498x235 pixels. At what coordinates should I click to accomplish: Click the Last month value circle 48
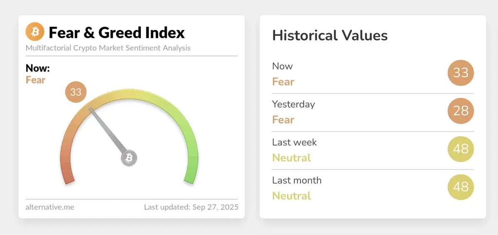tap(461, 187)
